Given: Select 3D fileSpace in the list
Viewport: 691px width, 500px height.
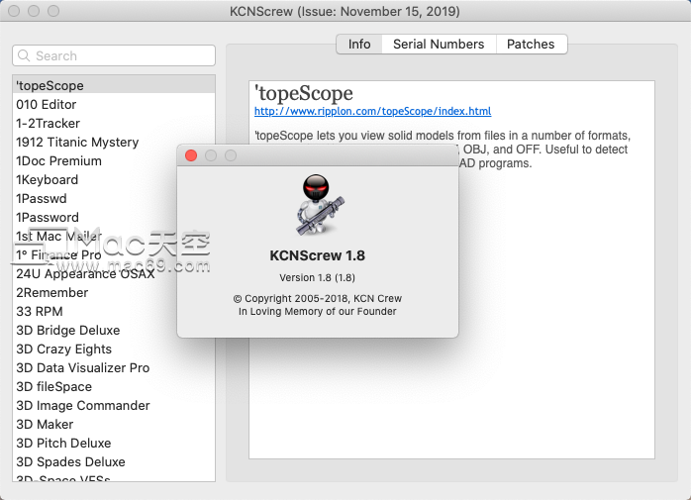Looking at the screenshot, I should 114,387.
